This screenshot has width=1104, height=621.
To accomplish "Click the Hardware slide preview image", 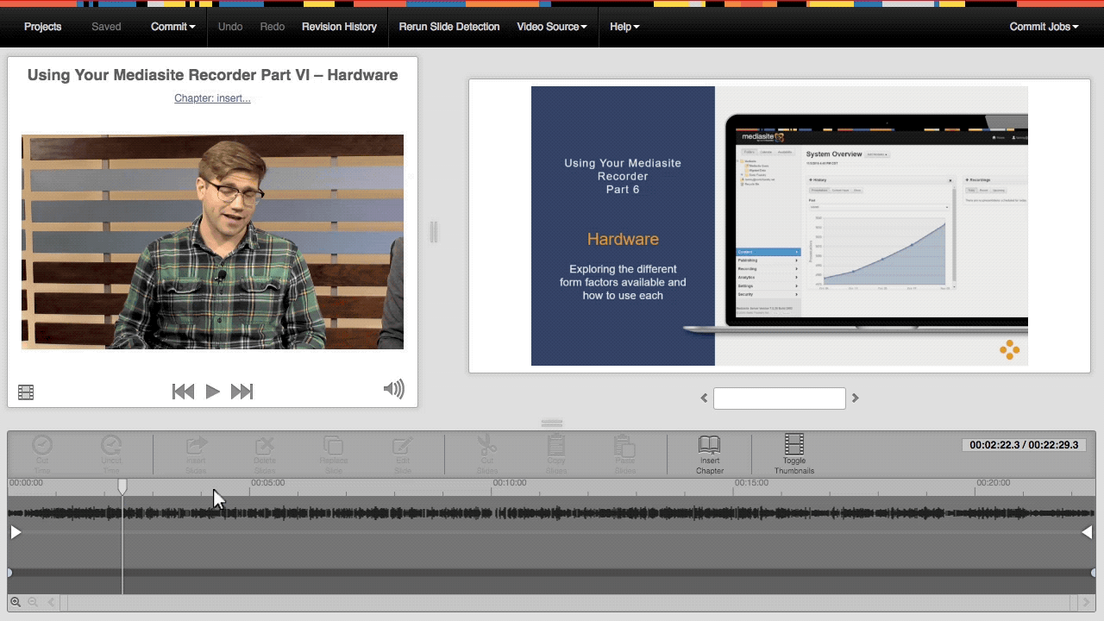I will click(x=780, y=226).
